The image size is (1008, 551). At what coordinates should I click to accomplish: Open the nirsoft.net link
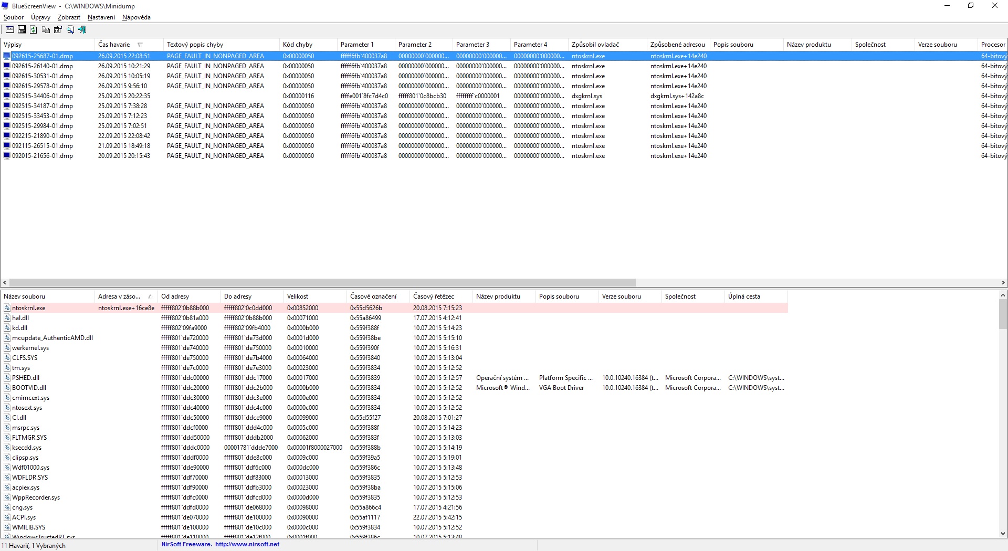(247, 545)
